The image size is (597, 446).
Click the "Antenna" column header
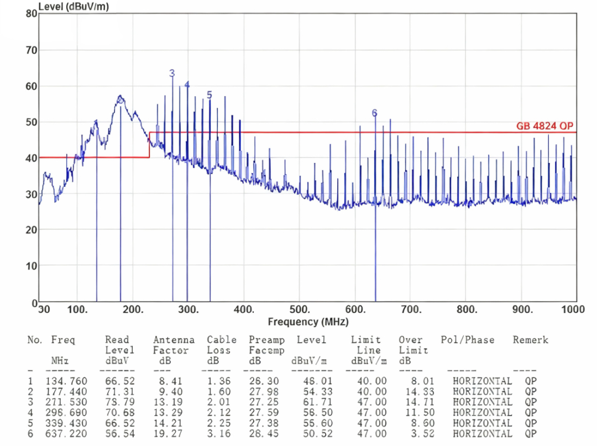click(x=174, y=340)
